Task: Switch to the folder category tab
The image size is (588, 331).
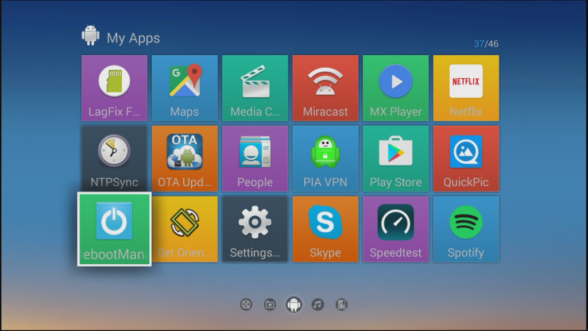Action: click(270, 305)
